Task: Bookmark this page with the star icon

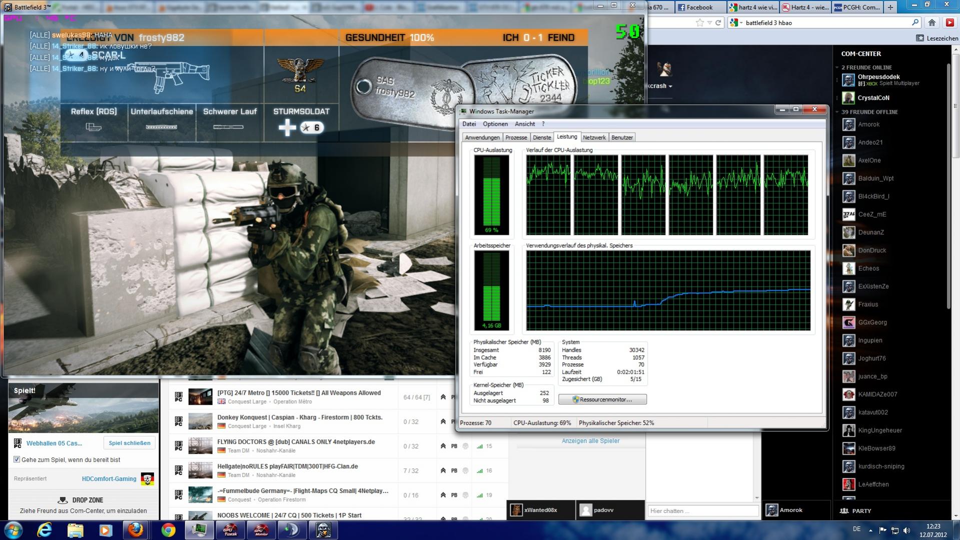Action: tap(700, 23)
